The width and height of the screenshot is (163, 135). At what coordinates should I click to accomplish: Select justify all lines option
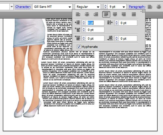coord(134,14)
